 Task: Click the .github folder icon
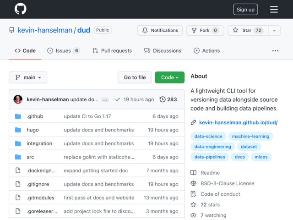pos(18,116)
